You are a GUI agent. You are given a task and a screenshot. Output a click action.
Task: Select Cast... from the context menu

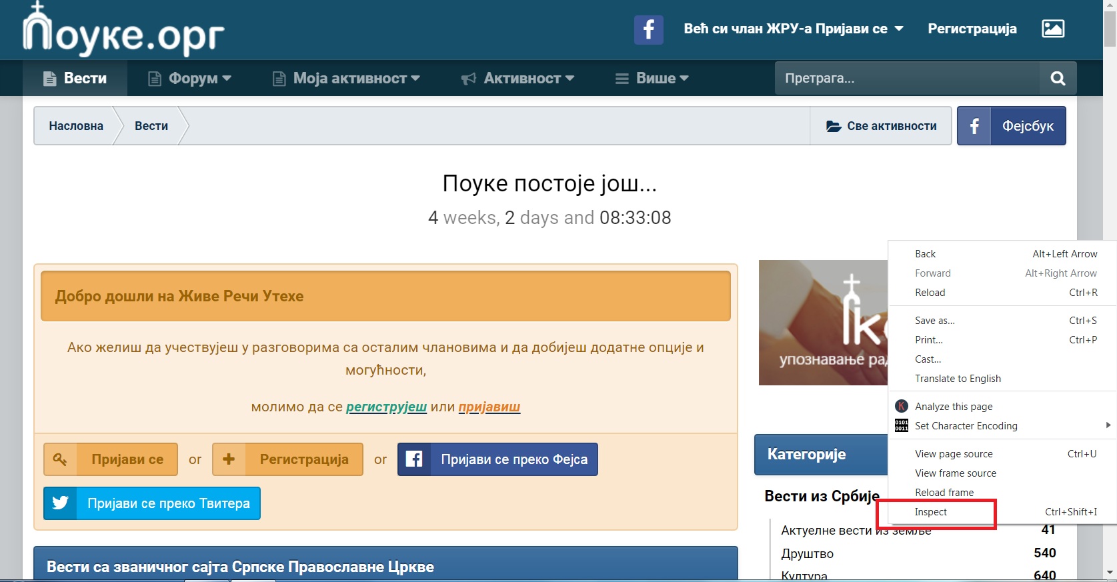click(1003, 359)
